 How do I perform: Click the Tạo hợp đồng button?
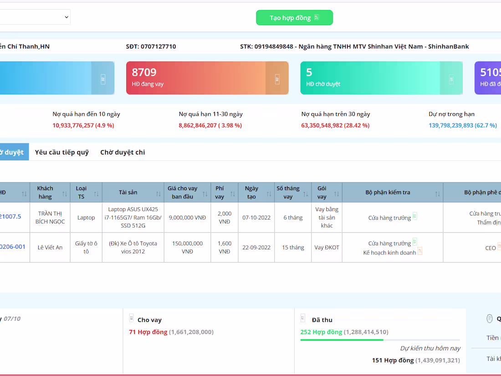coord(294,18)
